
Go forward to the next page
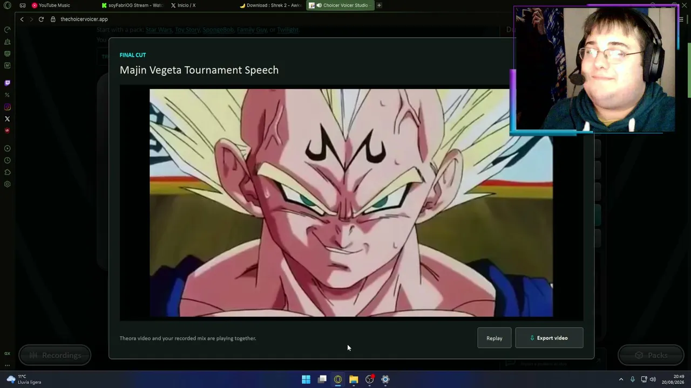(x=31, y=19)
